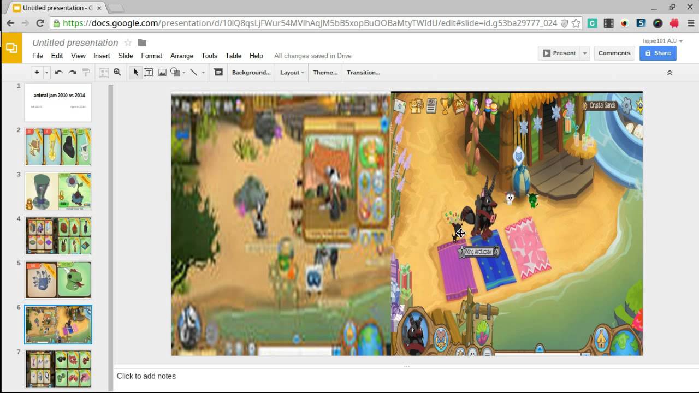Click the redo arrow

(x=72, y=72)
